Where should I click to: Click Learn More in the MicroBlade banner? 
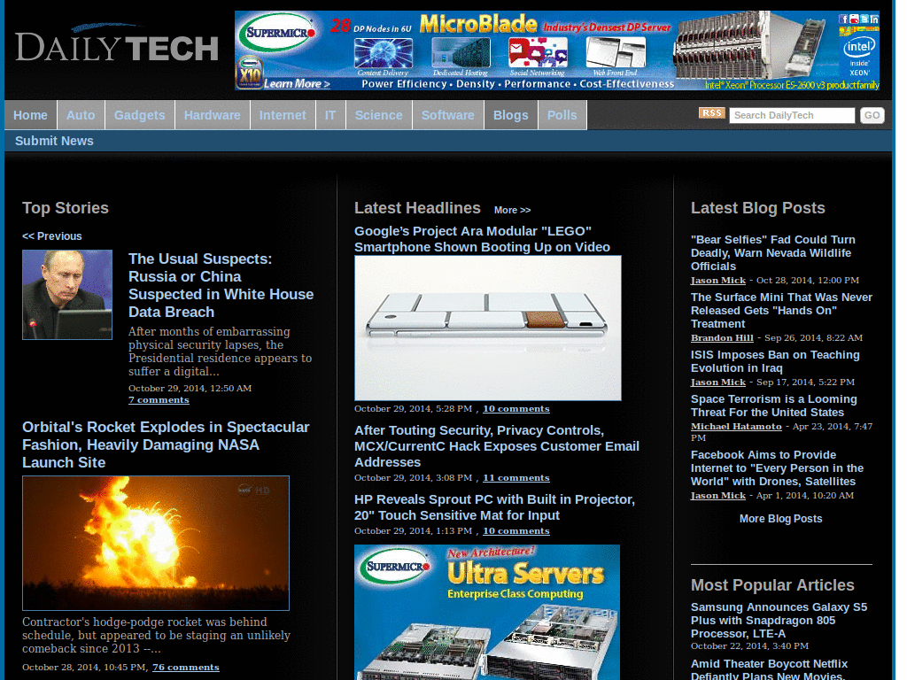(x=297, y=84)
